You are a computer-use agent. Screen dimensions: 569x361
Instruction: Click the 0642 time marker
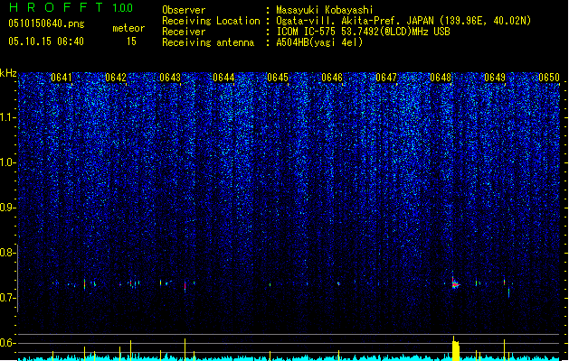click(116, 78)
